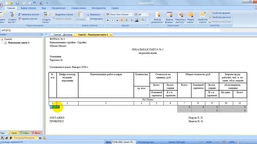257x144 pixels.
Task: Click the Погрузка/Разгрузка button
Action: [24, 138]
